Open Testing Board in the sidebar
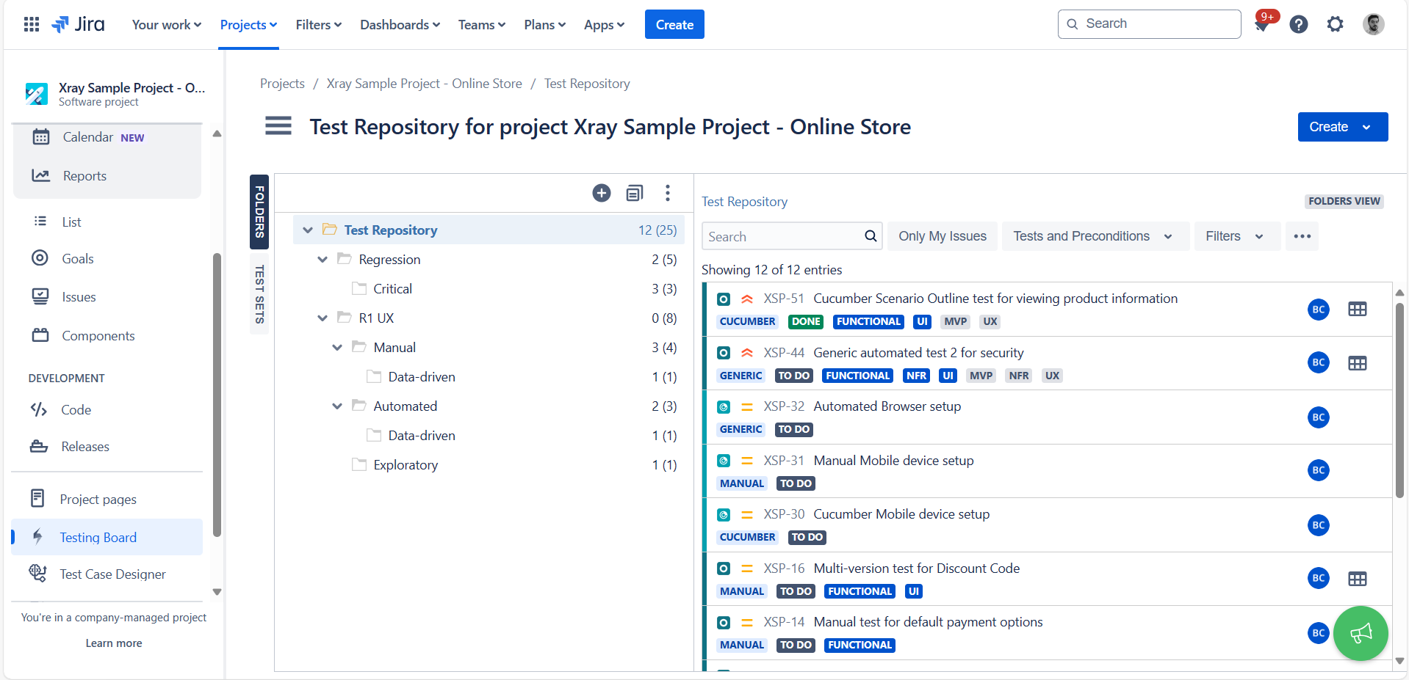 coord(107,537)
